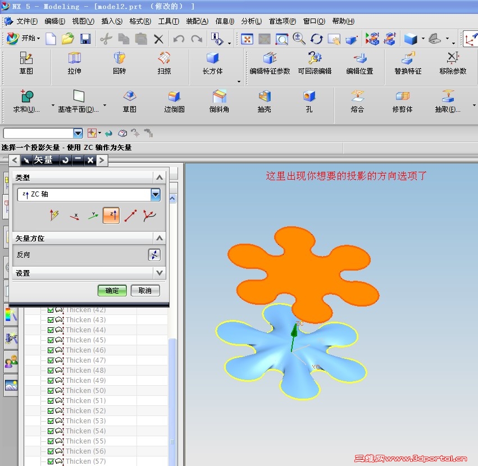Click the Edit Position (编辑位置) icon
This screenshot has height=466, width=478.
(x=359, y=63)
